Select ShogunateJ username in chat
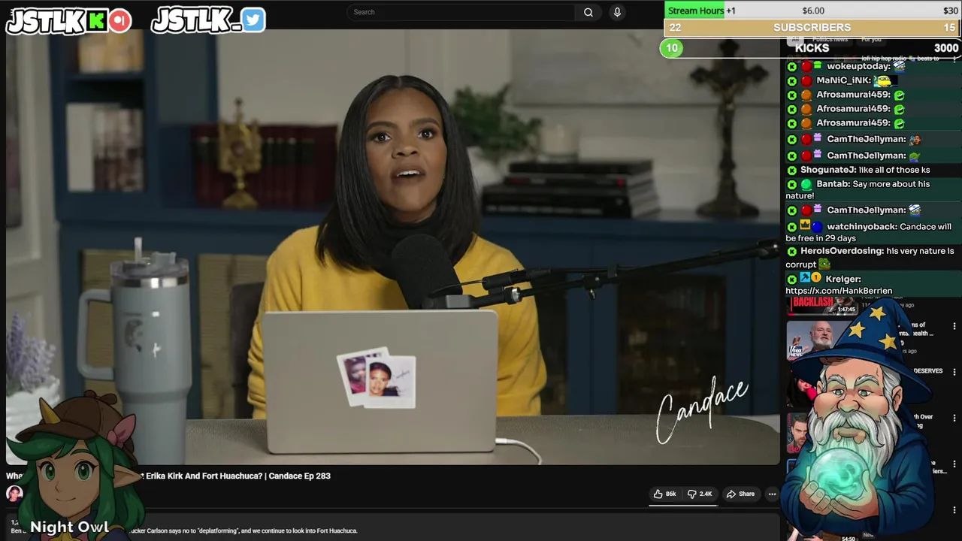 pos(828,170)
